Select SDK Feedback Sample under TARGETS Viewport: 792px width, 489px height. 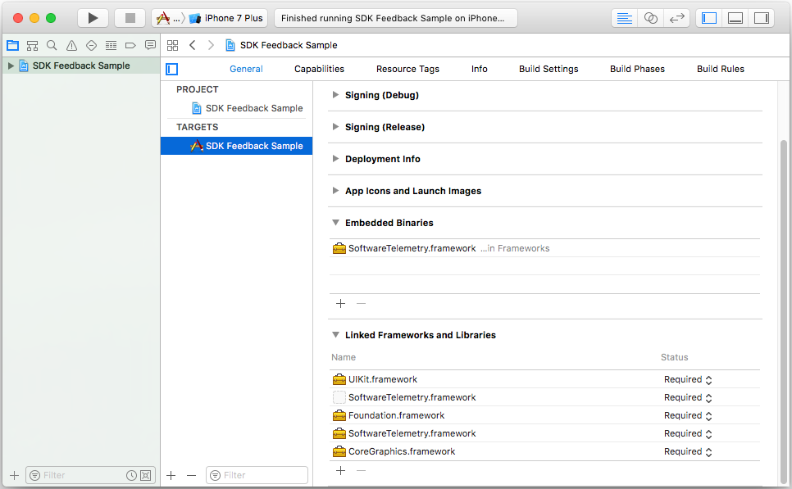click(236, 146)
